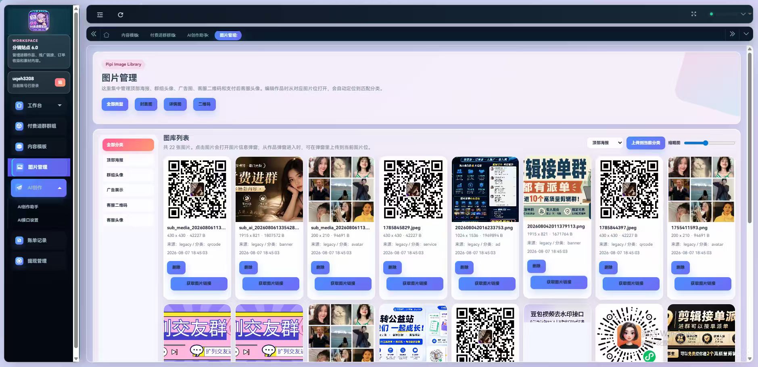
Task: Click the AI创作 paper-plane icon
Action: tap(19, 188)
